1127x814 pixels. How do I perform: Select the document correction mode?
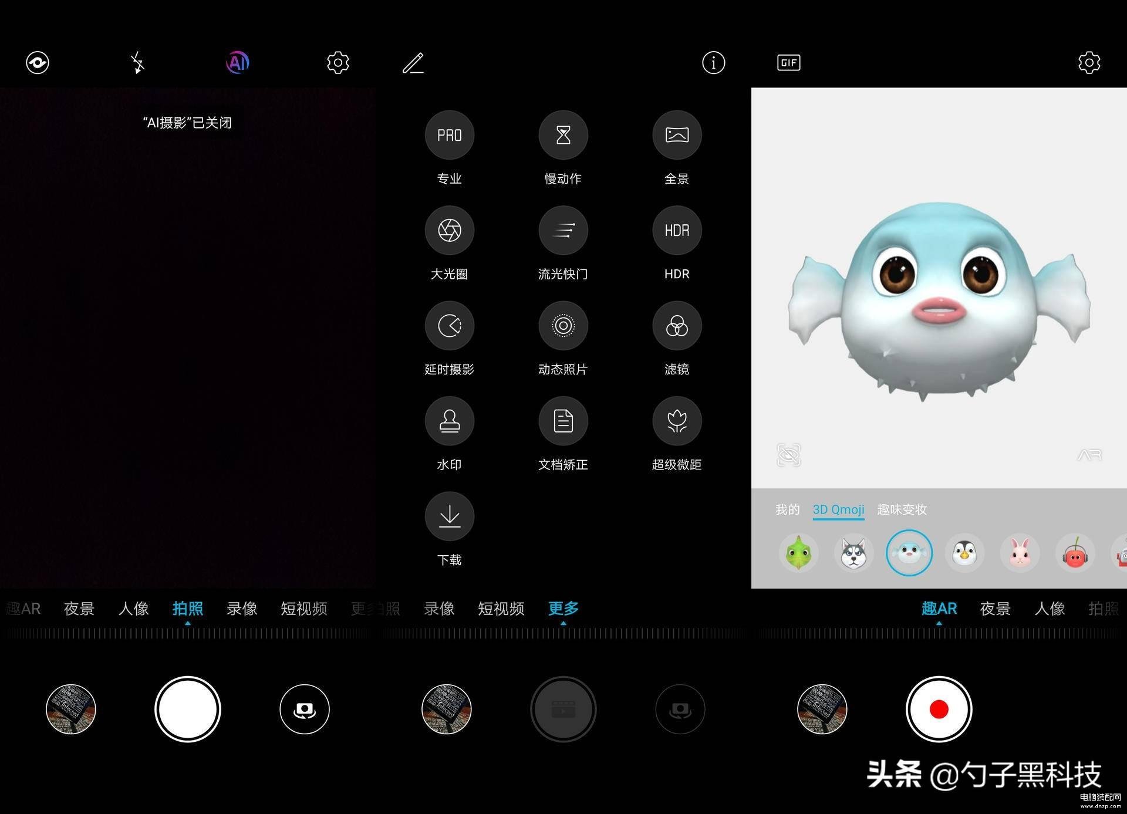pyautogui.click(x=563, y=421)
